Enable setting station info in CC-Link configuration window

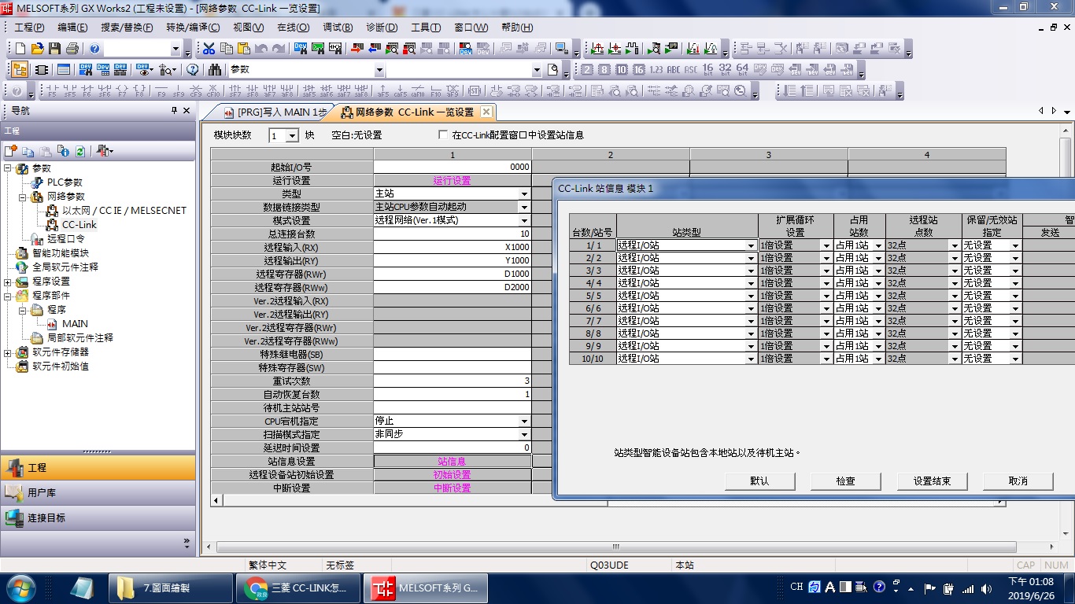[x=444, y=135]
